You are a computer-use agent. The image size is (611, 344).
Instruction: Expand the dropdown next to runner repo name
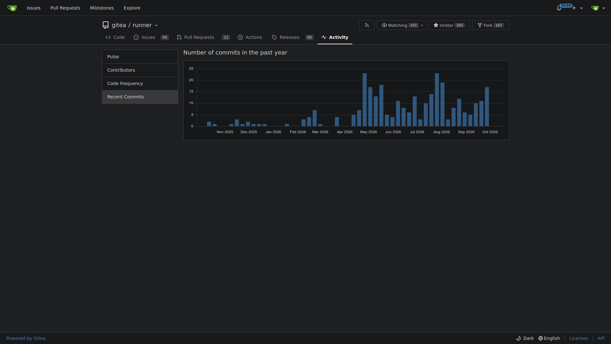(x=156, y=25)
